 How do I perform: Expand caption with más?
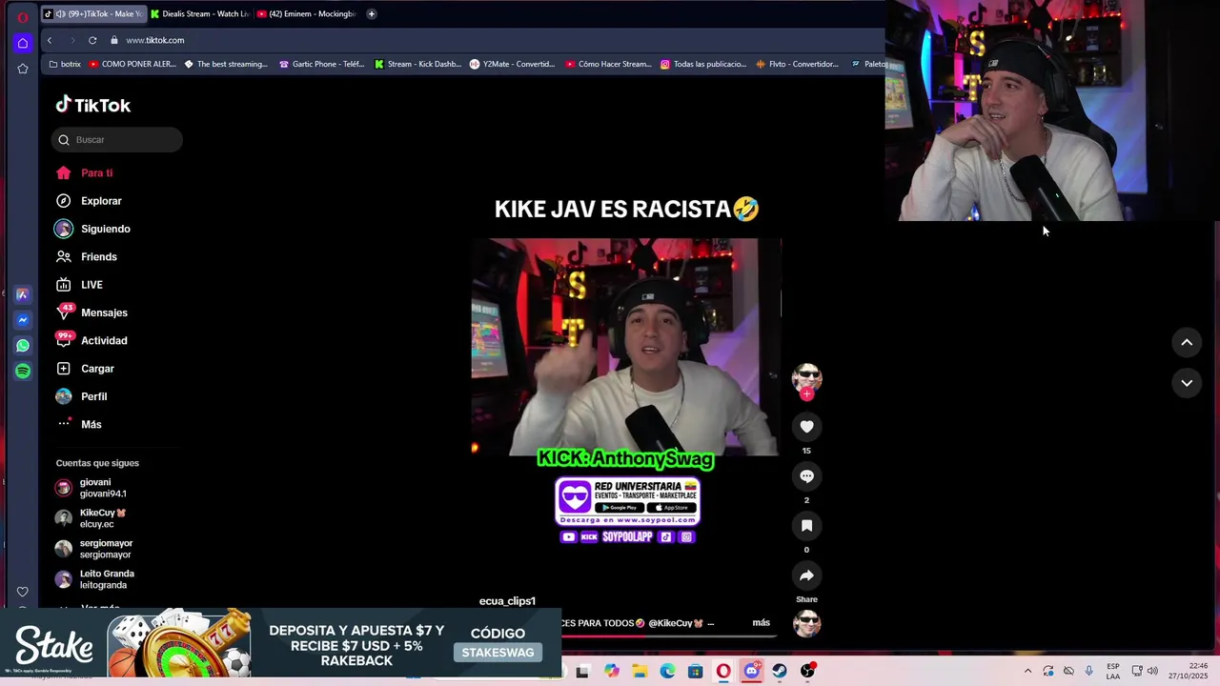(761, 623)
